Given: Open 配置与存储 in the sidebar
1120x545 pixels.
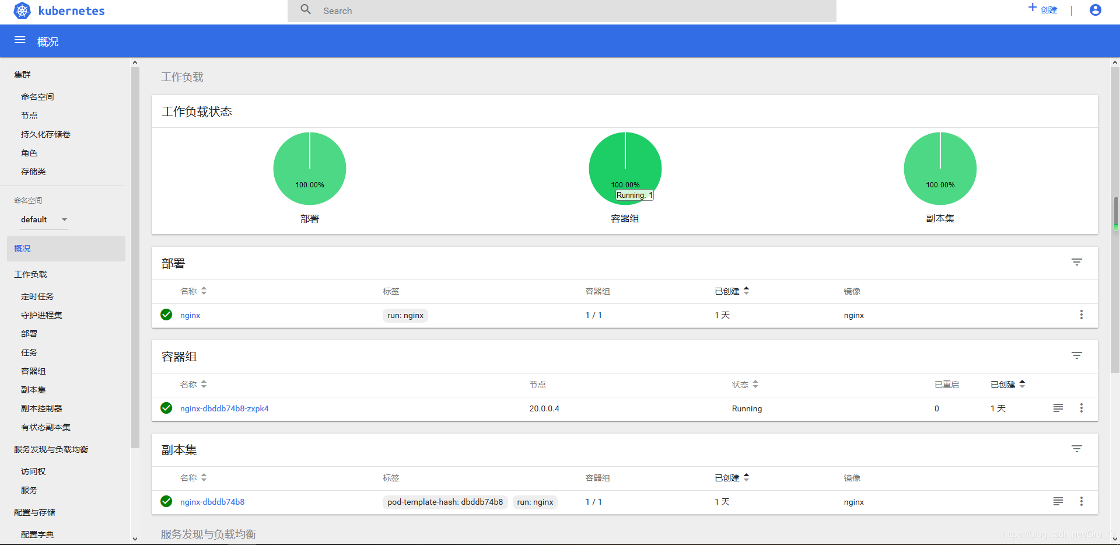Looking at the screenshot, I should click(34, 512).
